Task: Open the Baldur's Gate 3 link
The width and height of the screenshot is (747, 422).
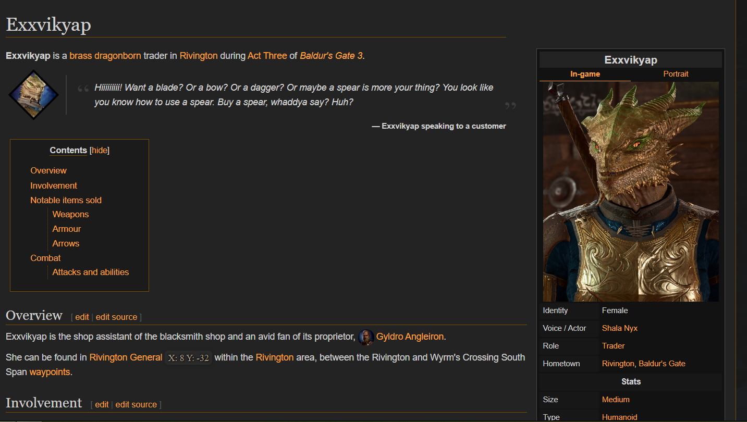Action: [331, 56]
